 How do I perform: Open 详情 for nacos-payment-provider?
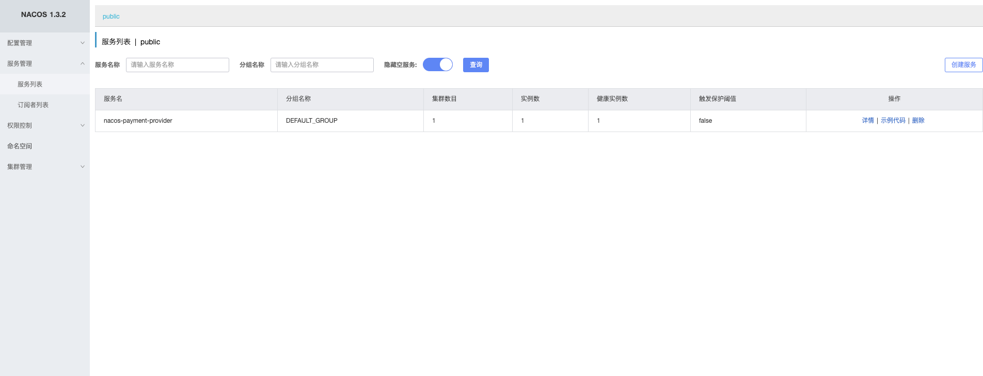pos(868,121)
